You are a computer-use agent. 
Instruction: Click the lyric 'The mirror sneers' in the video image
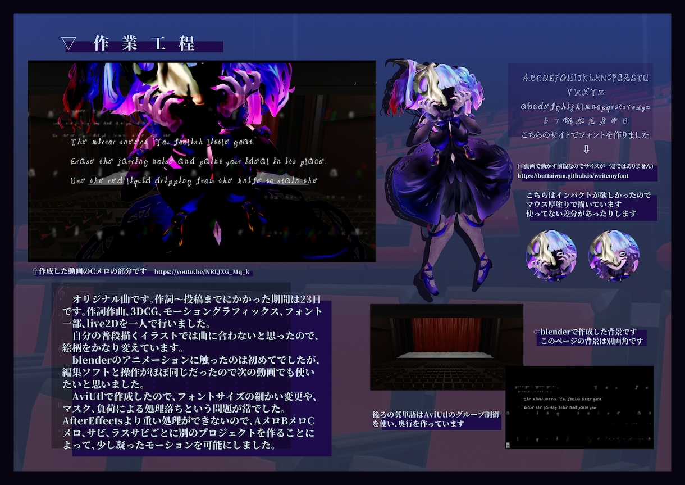click(162, 142)
